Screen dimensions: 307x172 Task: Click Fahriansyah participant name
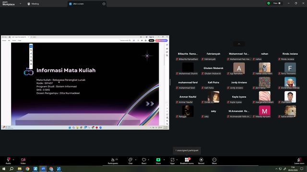coord(213,54)
